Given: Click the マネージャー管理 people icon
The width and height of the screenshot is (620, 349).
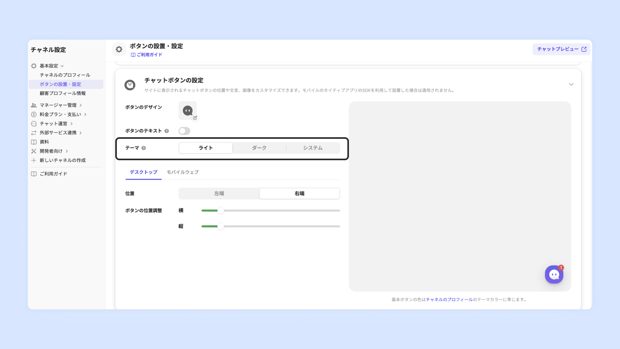Looking at the screenshot, I should pyautogui.click(x=34, y=105).
